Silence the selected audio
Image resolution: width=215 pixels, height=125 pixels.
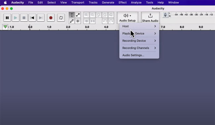point(93,21)
